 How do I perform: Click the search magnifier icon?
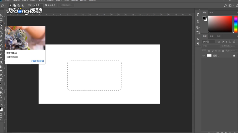225,5
